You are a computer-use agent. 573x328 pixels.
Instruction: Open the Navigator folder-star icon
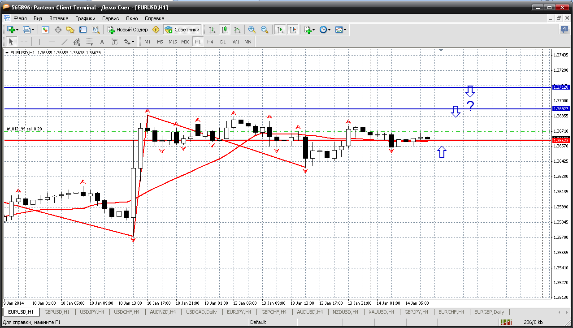(x=70, y=30)
